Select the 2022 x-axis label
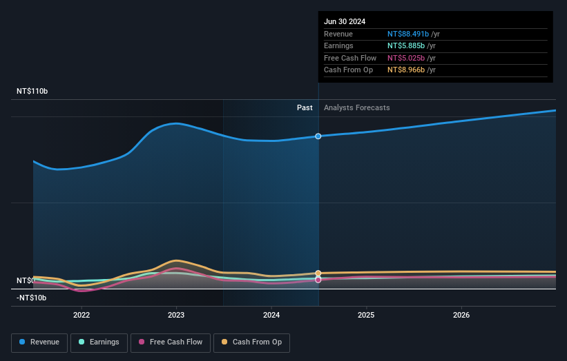 click(81, 315)
